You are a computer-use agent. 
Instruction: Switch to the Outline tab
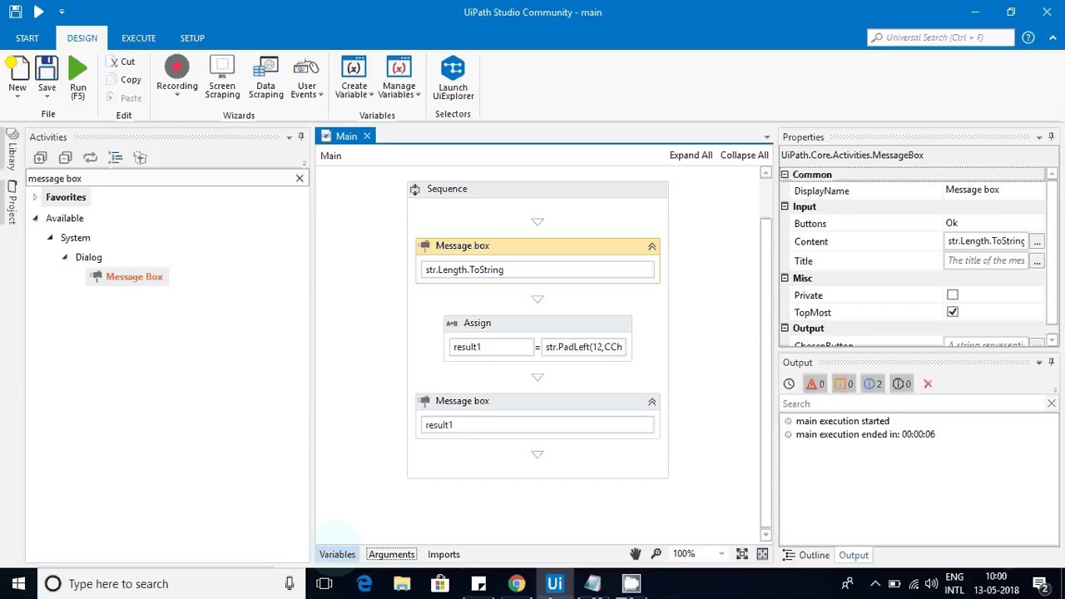[806, 555]
